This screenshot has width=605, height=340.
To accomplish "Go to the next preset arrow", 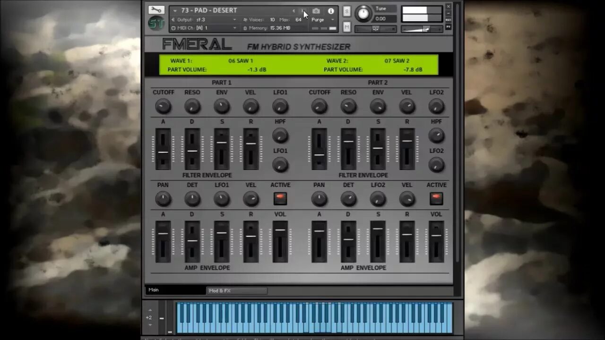I will tap(302, 11).
